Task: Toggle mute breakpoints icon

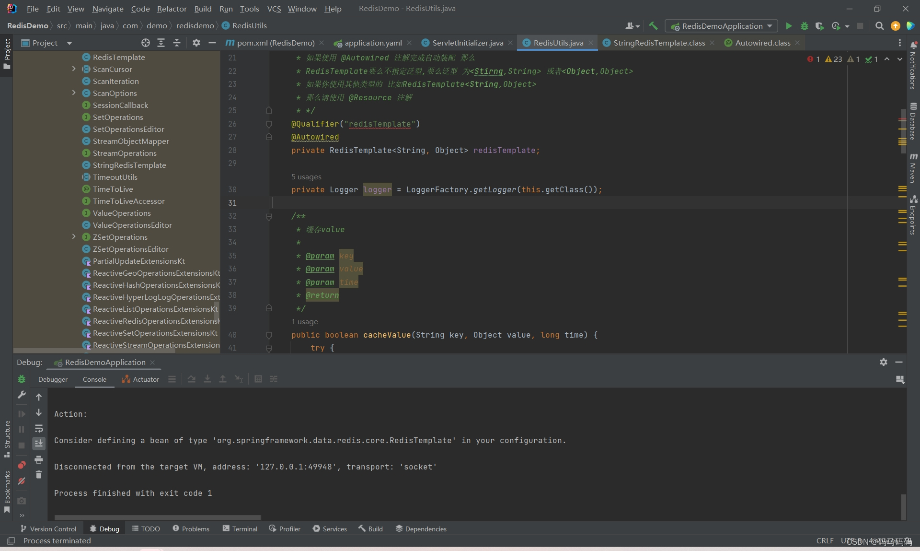Action: click(22, 481)
